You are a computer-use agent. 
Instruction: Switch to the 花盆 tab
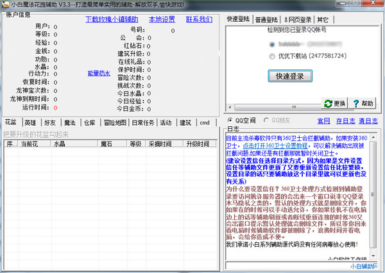click(x=11, y=122)
